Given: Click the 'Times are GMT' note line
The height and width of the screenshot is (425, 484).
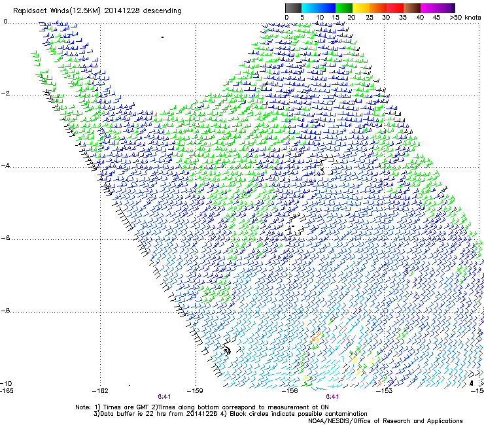Looking at the screenshot, I should pyautogui.click(x=202, y=407).
